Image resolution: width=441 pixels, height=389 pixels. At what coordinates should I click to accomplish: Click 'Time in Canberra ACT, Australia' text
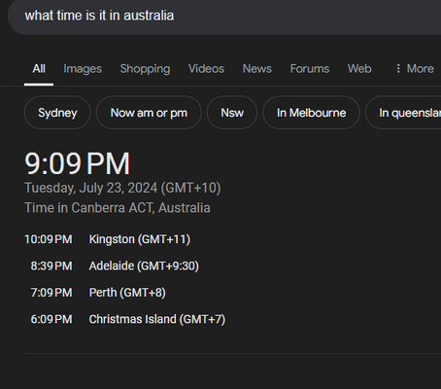tap(118, 208)
